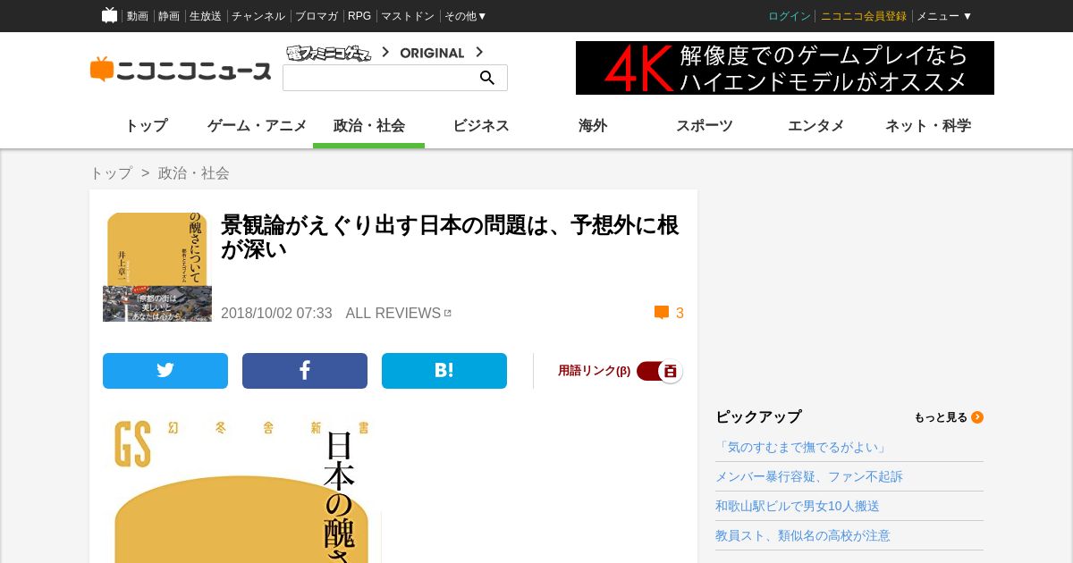Click into the news search input field
The image size is (1073, 563).
381,78
